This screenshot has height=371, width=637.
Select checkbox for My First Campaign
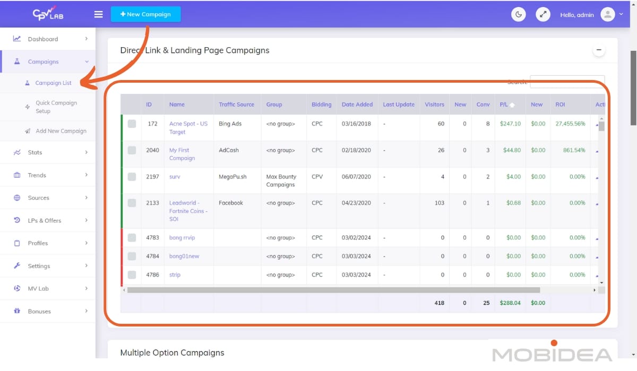(132, 150)
